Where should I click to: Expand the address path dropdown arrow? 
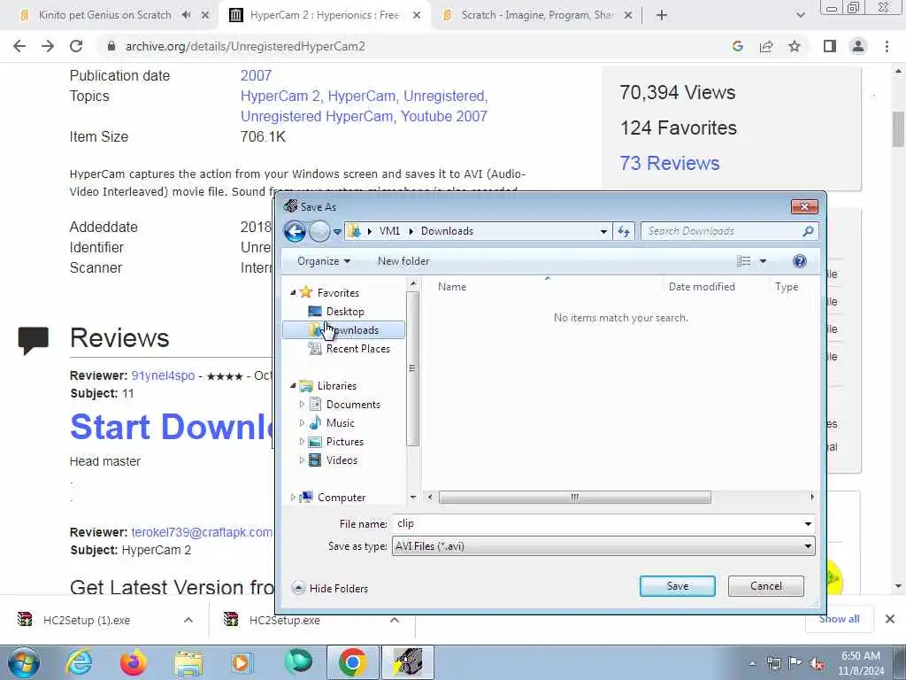pos(603,231)
